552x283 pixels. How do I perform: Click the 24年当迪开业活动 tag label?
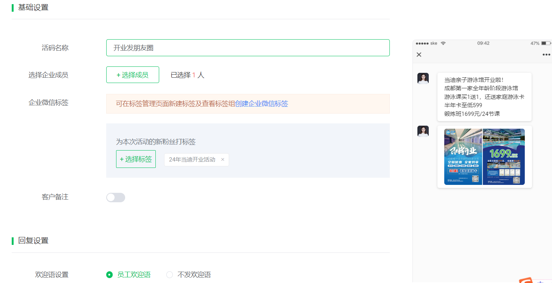192,160
